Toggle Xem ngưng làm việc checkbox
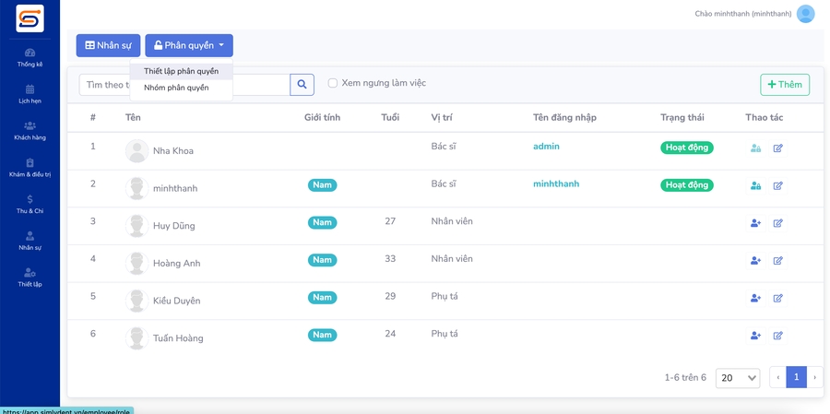Image resolution: width=830 pixels, height=414 pixels. (333, 83)
